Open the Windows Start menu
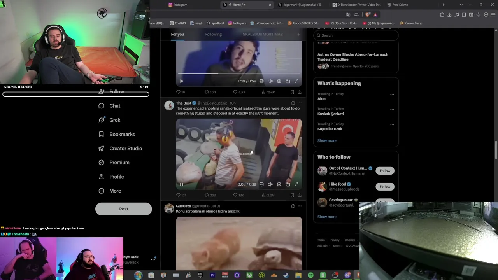Screen dimensions: 498x280 138,275
